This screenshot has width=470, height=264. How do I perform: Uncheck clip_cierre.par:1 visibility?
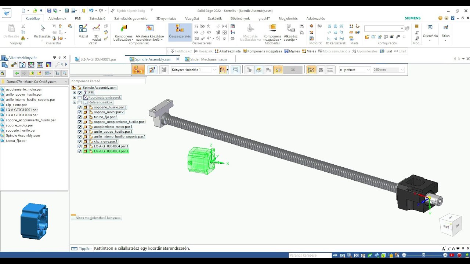(x=80, y=142)
